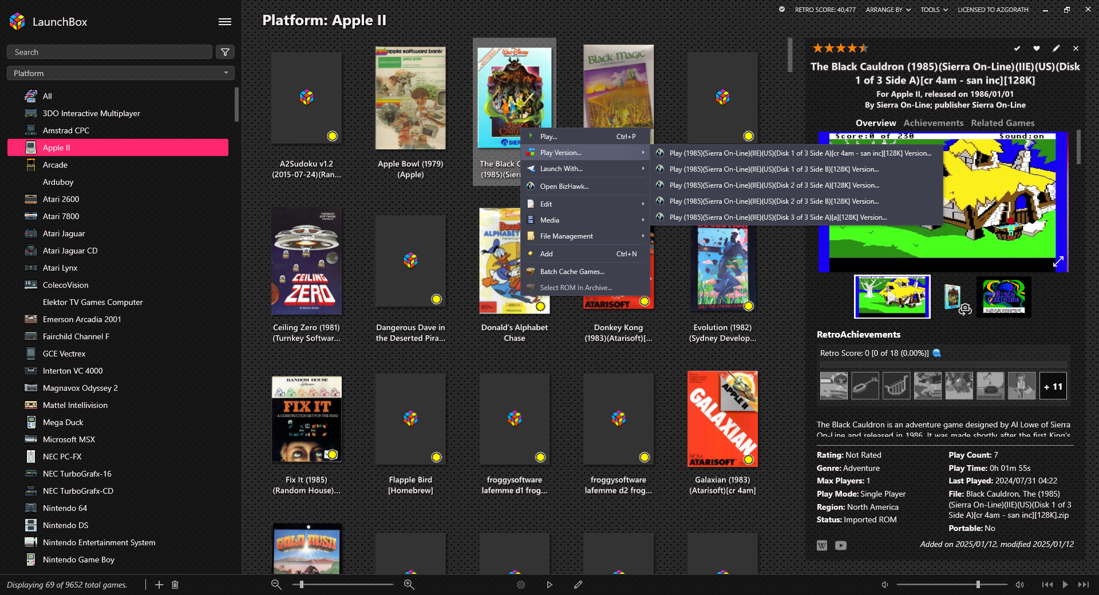
Task: Click the Search input field
Action: [x=109, y=52]
